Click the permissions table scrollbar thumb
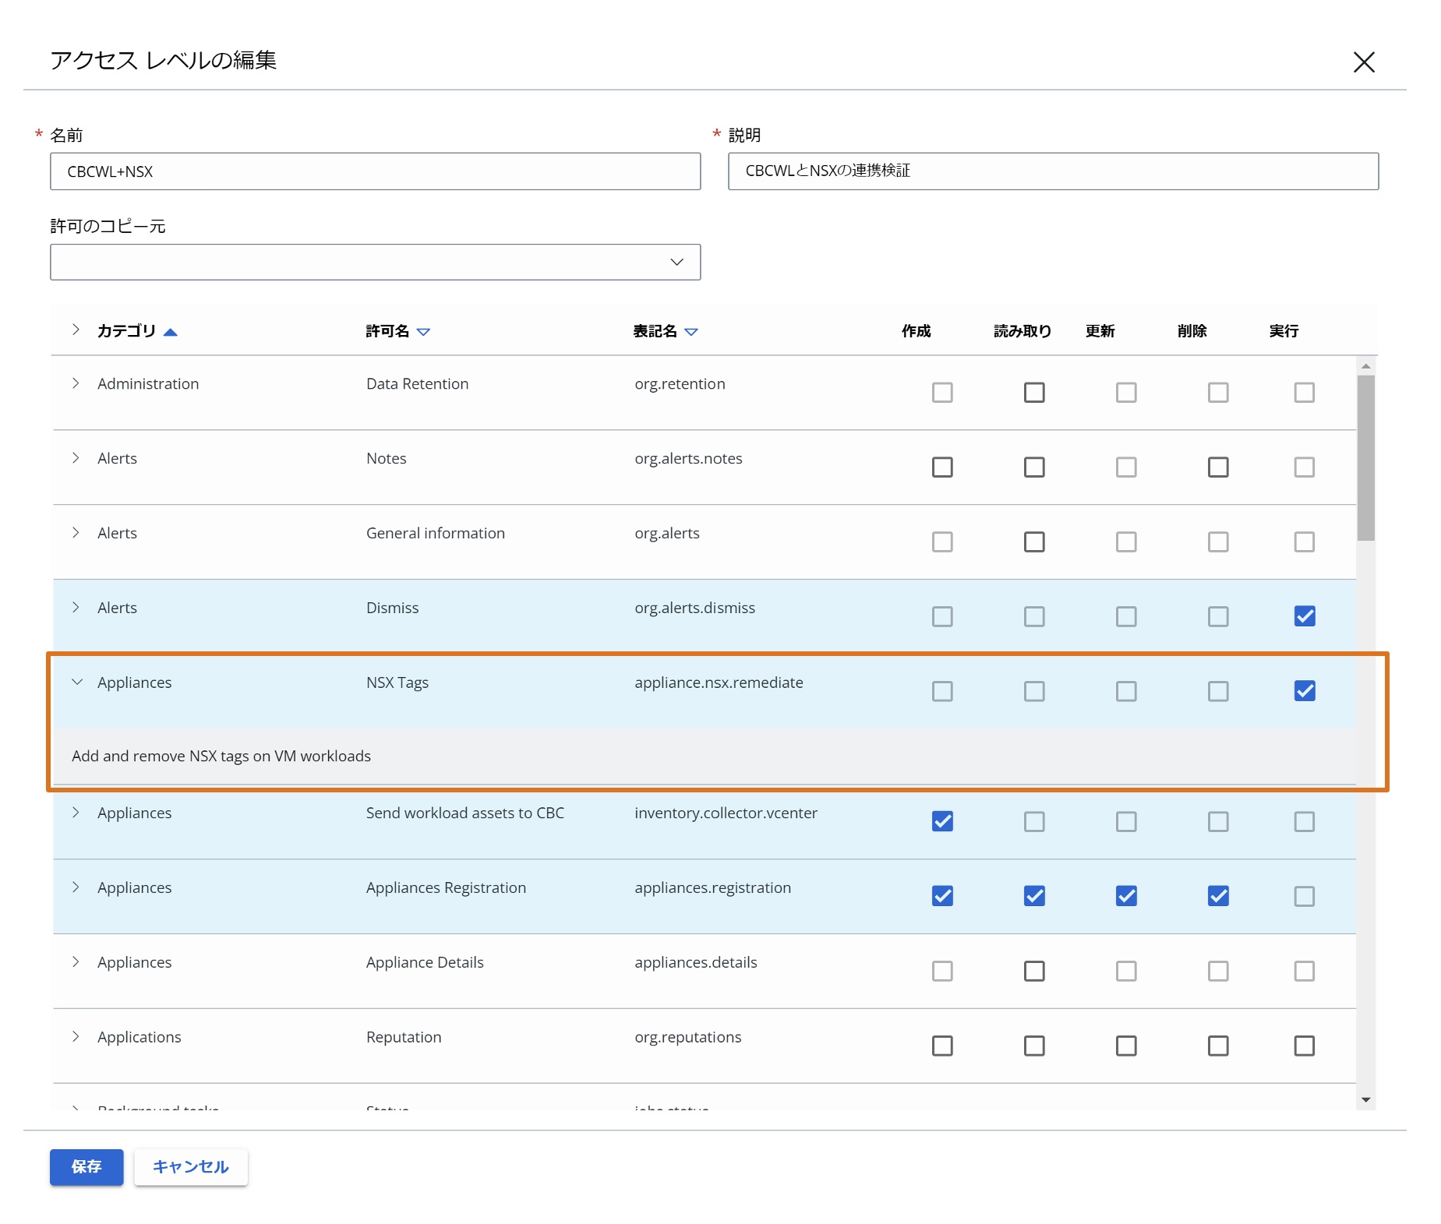Viewport: 1441px width, 1224px height. [1365, 457]
